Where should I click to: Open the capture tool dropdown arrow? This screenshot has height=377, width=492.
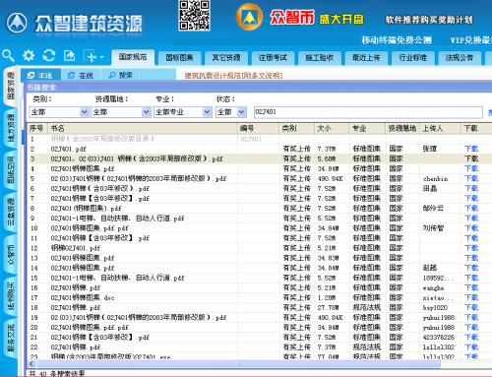[x=101, y=57]
